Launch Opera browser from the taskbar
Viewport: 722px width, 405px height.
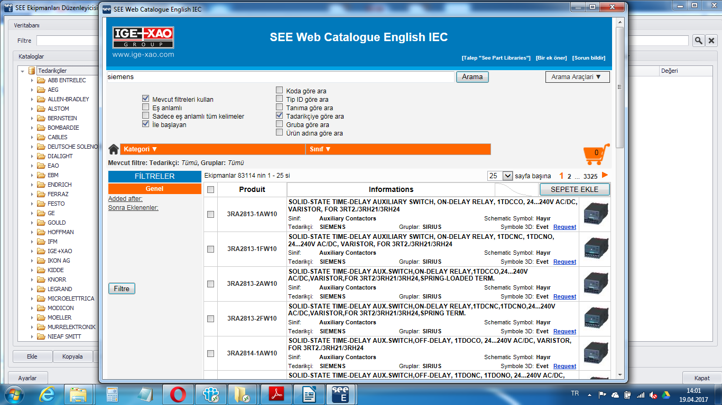(x=178, y=394)
